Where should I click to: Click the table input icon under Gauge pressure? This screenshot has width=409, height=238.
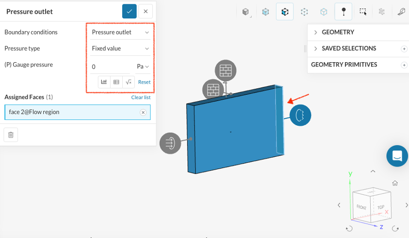(x=116, y=82)
